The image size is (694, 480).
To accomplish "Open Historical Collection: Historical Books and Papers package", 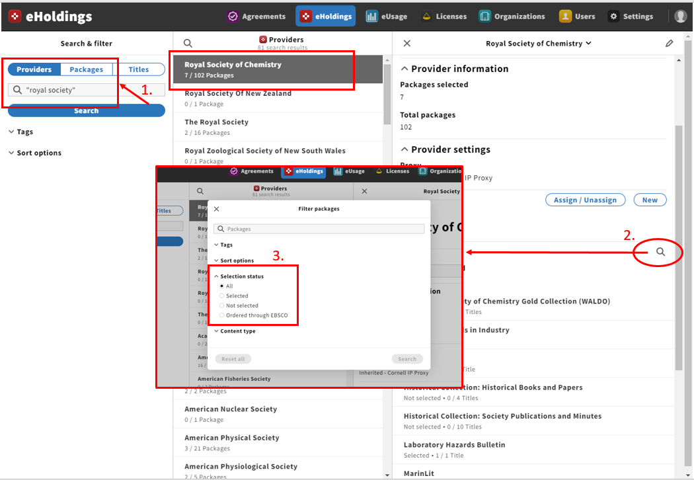I will tap(533, 392).
